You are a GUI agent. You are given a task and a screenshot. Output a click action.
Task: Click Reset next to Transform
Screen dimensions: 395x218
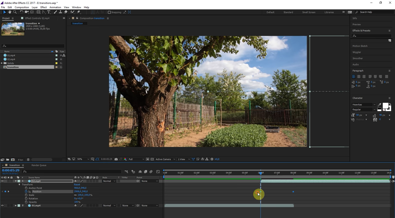[76, 184]
